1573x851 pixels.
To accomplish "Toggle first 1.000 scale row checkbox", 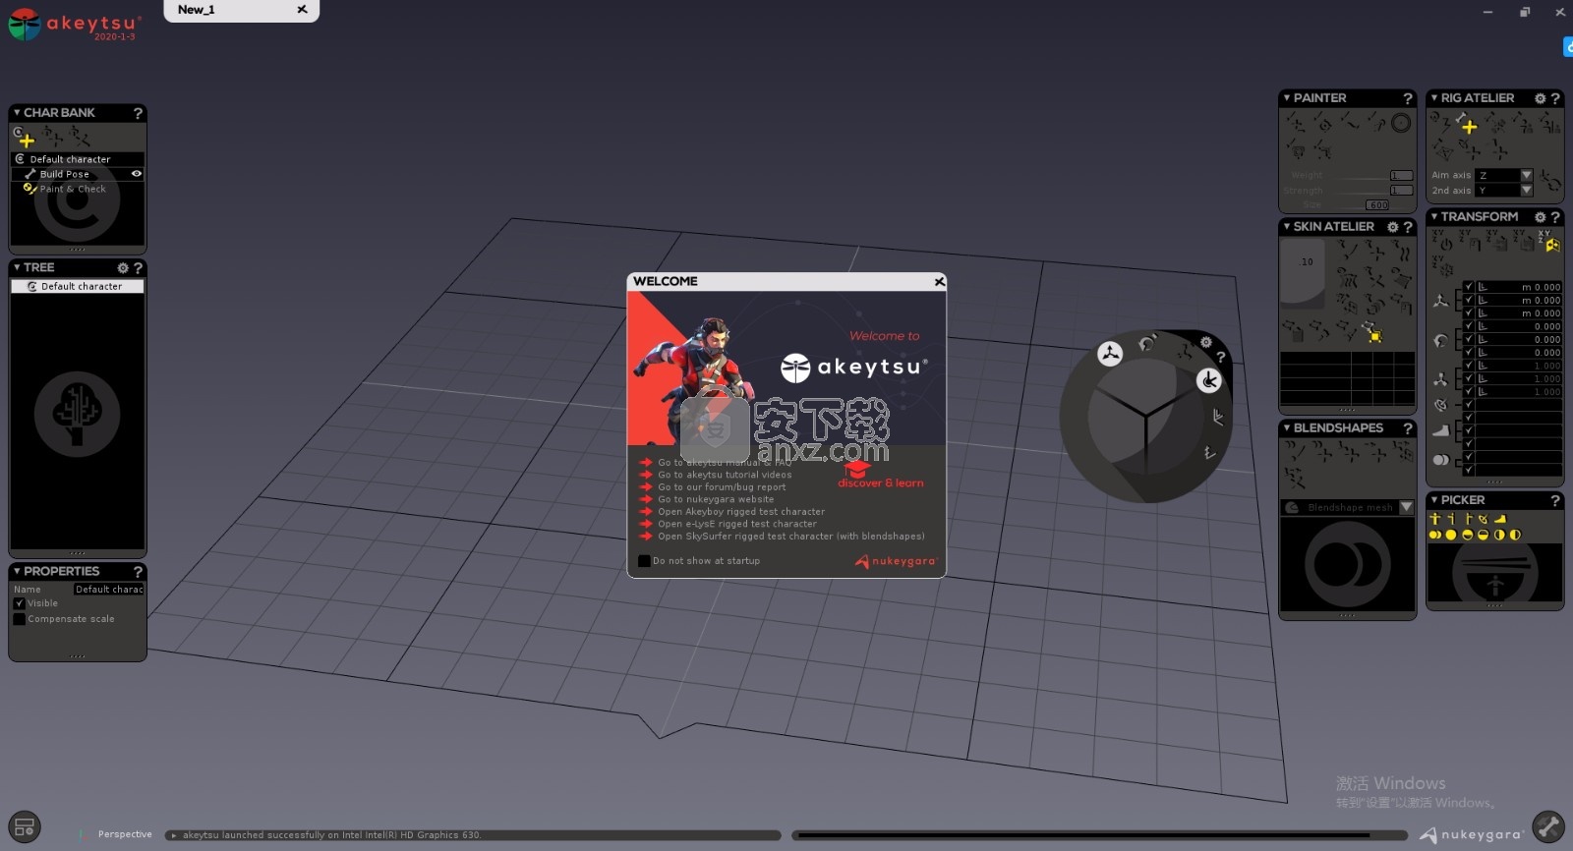I will tap(1469, 366).
